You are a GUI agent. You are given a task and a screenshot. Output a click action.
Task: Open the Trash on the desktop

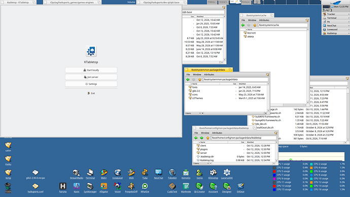click(8, 188)
